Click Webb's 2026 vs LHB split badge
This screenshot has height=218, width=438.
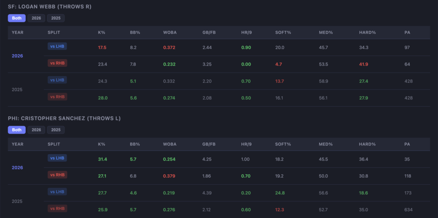[x=57, y=46]
